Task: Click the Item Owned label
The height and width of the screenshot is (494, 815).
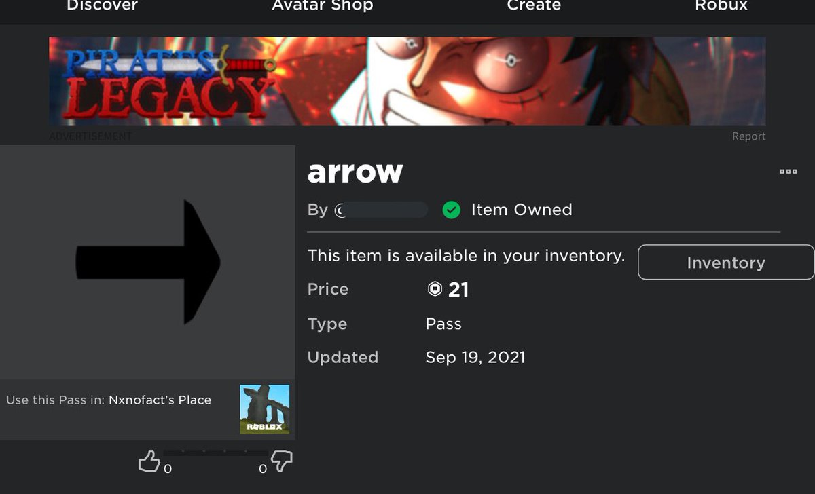Action: (x=522, y=210)
